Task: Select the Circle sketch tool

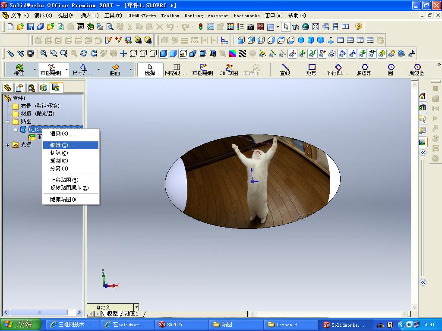Action: (391, 69)
